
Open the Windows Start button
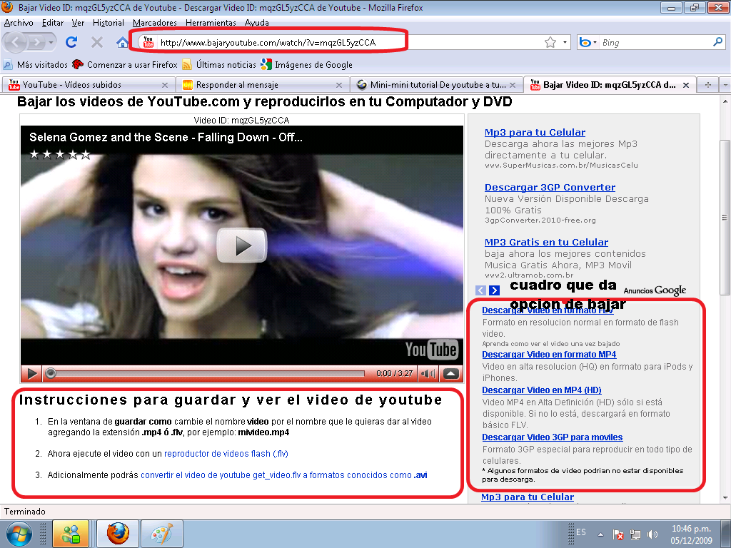[x=19, y=534]
